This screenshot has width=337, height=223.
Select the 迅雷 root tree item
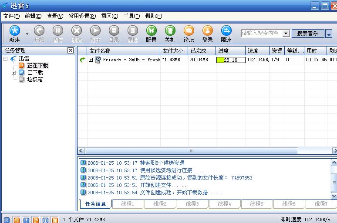24,59
